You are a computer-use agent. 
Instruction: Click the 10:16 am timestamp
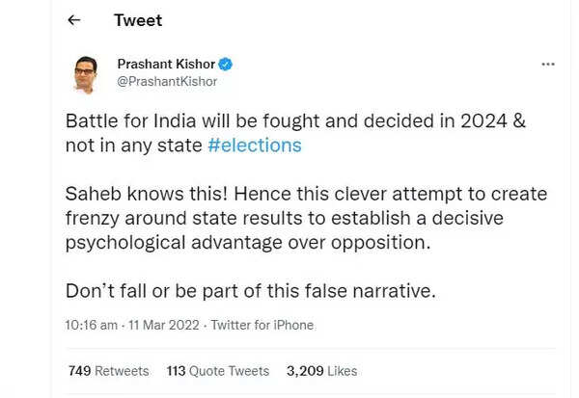tap(92, 325)
